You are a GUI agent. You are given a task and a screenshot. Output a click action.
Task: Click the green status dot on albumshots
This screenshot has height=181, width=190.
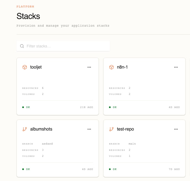click(23, 169)
